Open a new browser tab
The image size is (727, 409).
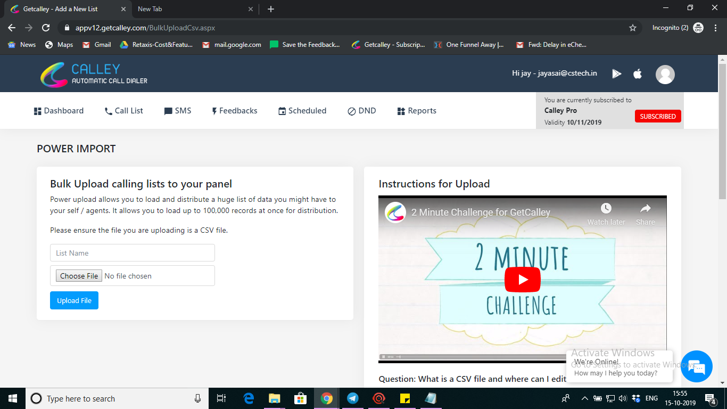271,9
